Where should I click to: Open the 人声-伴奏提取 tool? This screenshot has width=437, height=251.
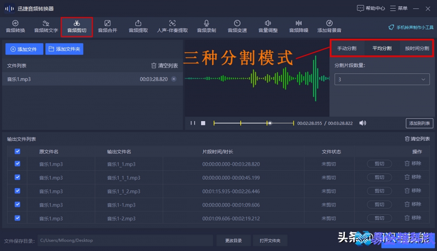pyautogui.click(x=172, y=26)
